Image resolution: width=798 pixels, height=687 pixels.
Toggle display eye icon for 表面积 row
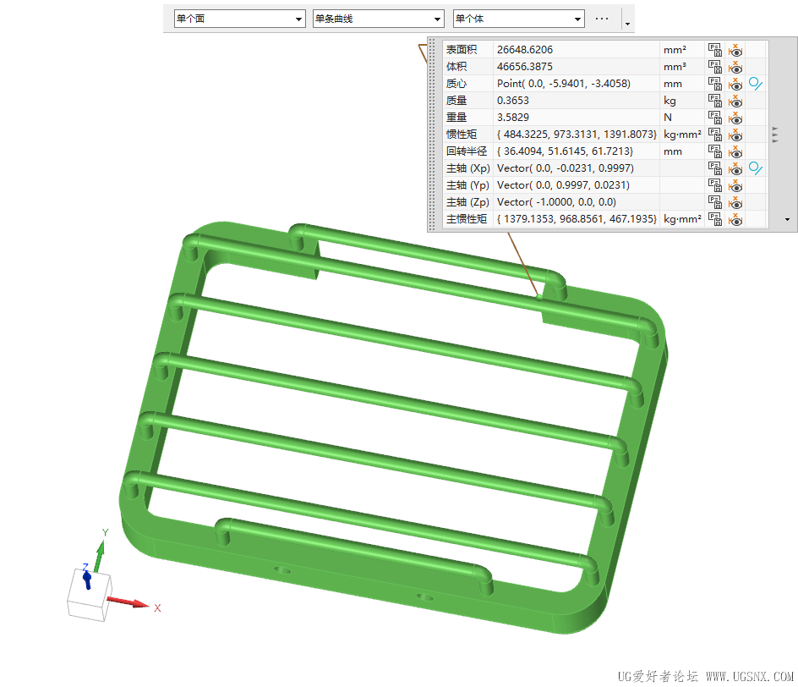(x=735, y=50)
